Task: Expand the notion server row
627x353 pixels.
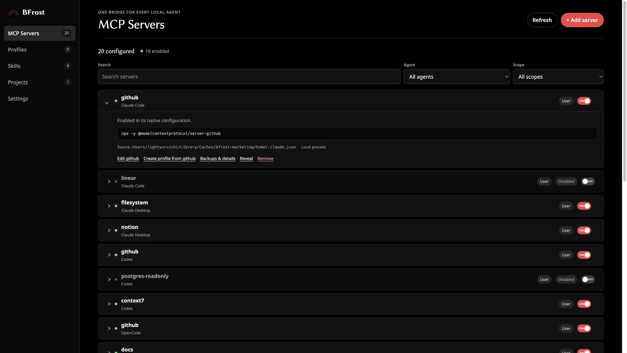Action: pos(109,230)
